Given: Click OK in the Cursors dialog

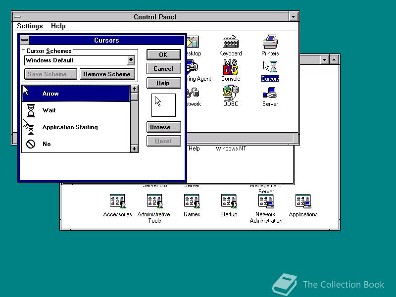Looking at the screenshot, I should click(163, 55).
